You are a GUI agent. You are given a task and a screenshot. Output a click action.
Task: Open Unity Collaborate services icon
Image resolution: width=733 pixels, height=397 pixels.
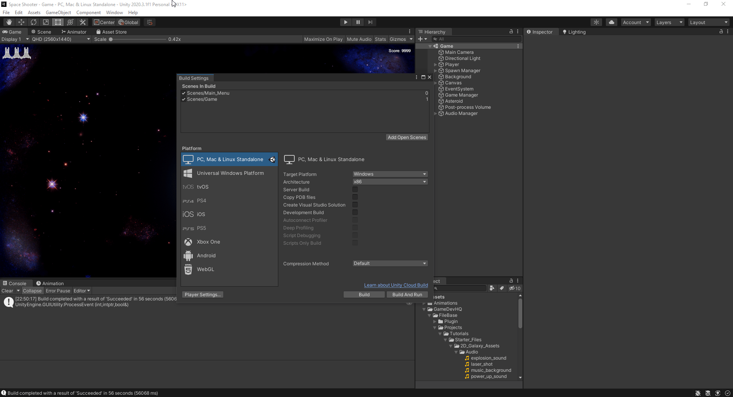(x=596, y=22)
